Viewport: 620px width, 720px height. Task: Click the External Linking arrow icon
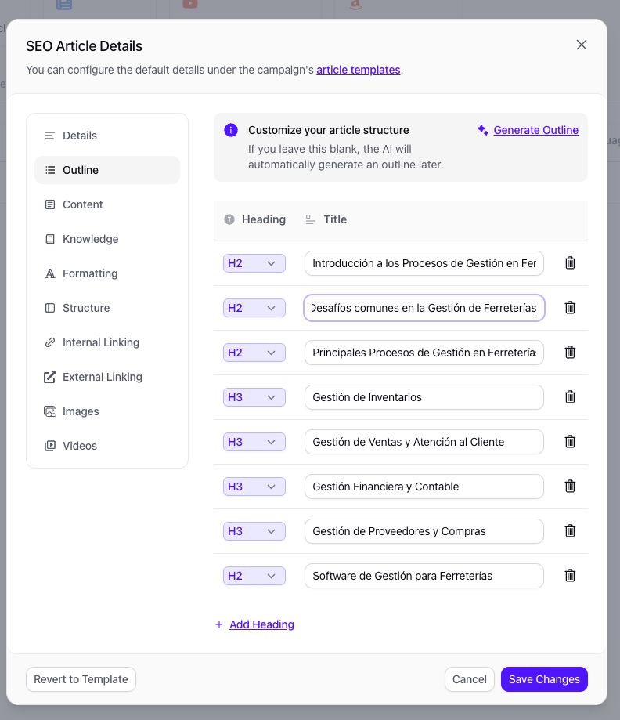coord(50,377)
